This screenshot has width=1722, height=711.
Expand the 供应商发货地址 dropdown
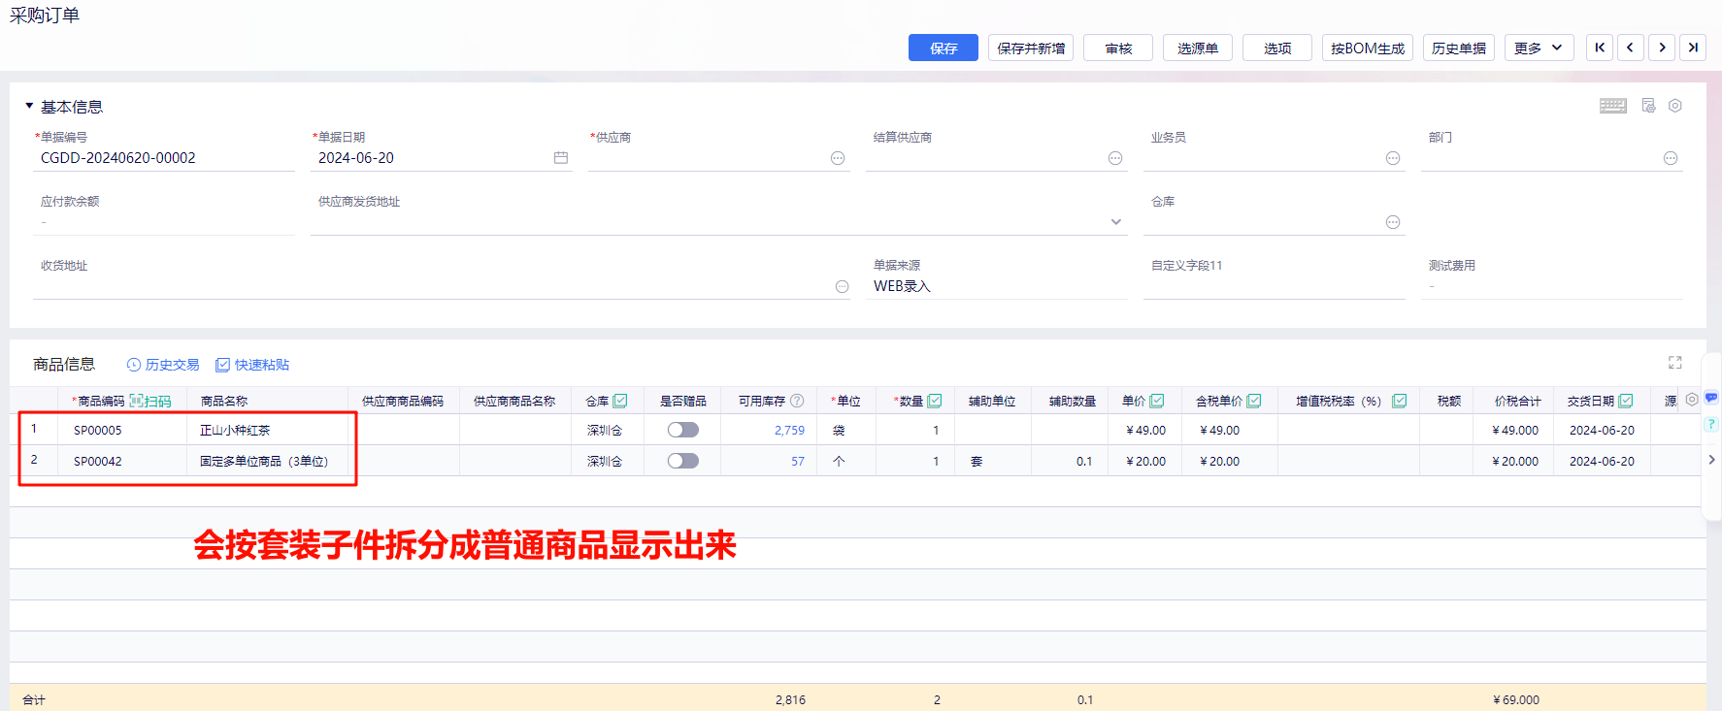click(x=1116, y=222)
